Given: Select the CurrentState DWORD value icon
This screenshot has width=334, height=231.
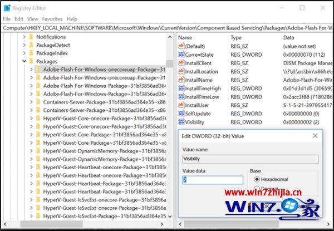Looking at the screenshot, I should [x=181, y=55].
